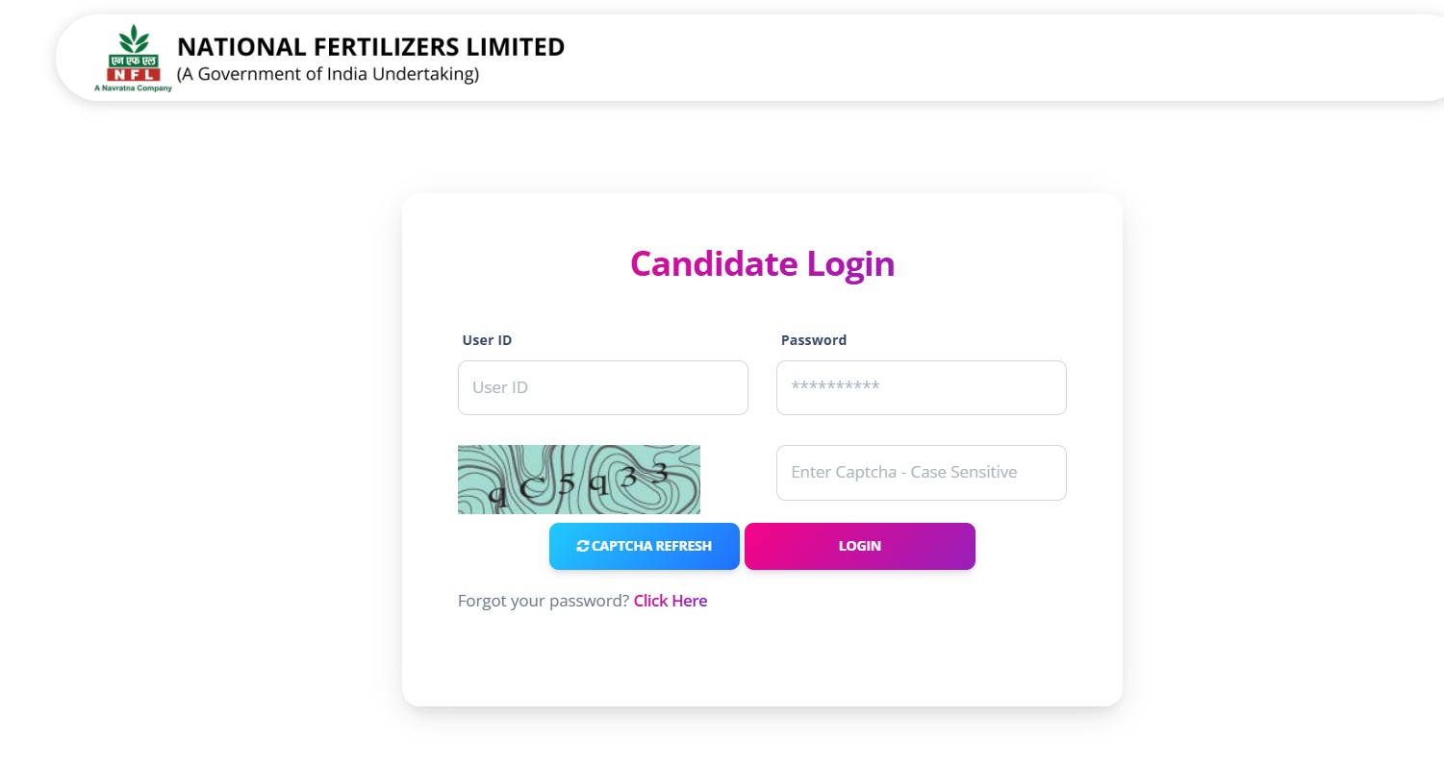Click "(A Government of India Undertaking)" subtitle
Screen dimensions: 1444x765
pos(327,74)
